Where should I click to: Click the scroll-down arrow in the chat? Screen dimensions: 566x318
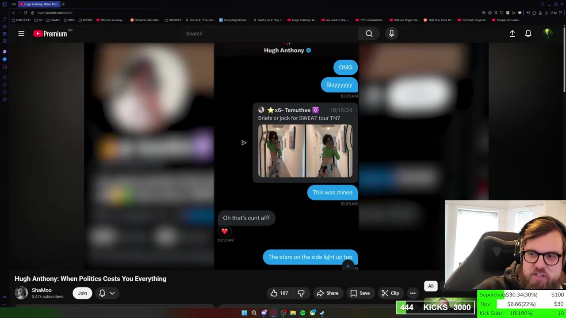coord(348,265)
